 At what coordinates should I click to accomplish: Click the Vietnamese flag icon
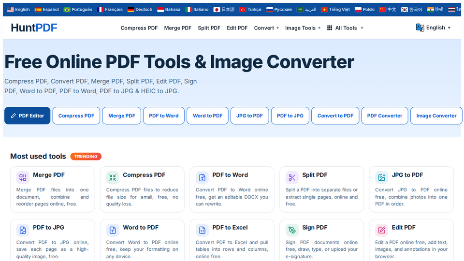coord(324,10)
